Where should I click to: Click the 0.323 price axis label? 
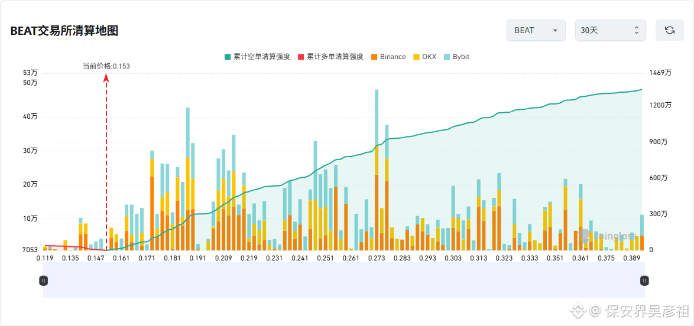pyautogui.click(x=505, y=258)
